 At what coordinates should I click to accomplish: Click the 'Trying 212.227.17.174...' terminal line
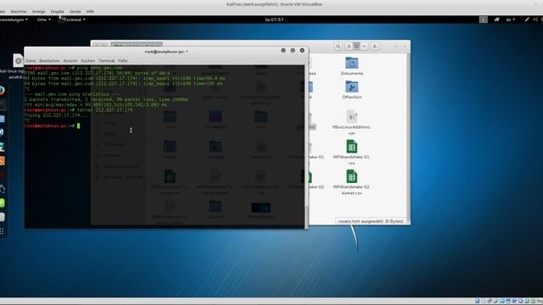[x=56, y=115]
